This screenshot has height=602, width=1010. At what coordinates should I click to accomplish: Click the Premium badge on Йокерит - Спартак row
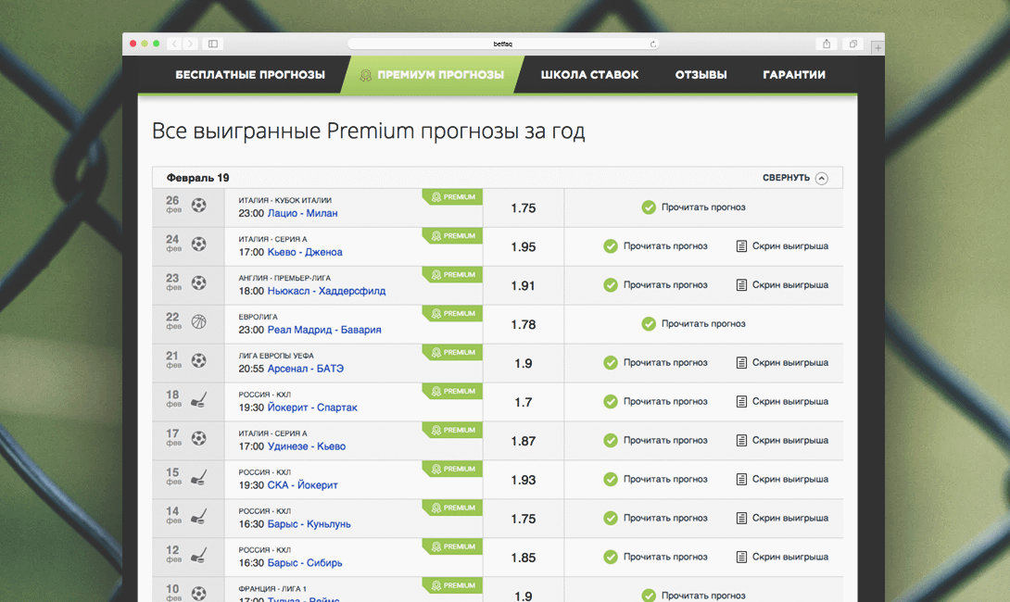[x=452, y=392]
